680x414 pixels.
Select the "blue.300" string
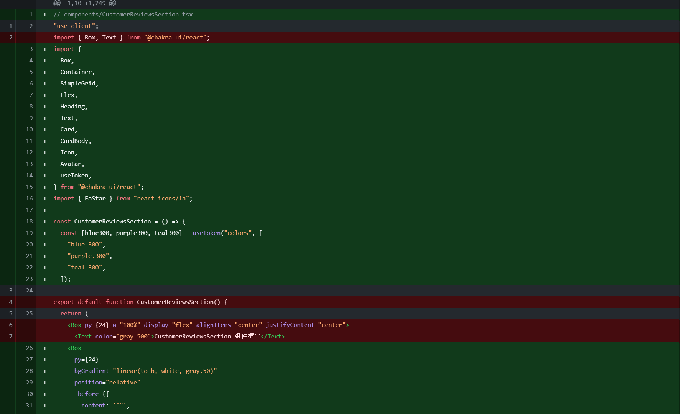pyautogui.click(x=85, y=245)
